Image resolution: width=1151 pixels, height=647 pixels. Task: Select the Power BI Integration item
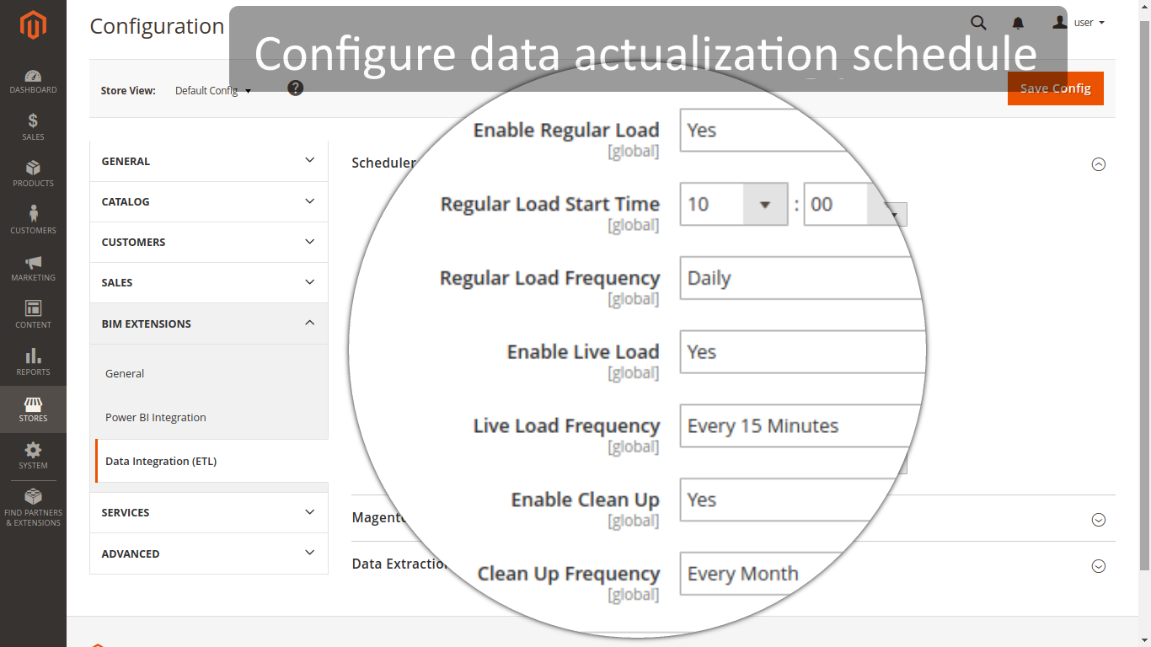point(155,417)
